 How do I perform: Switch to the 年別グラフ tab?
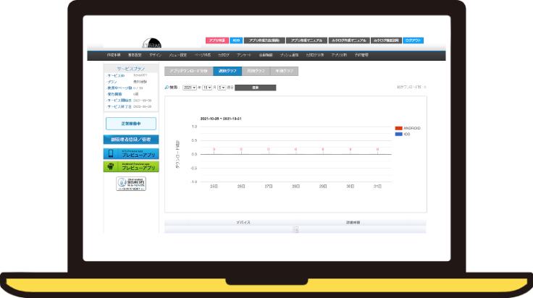point(284,71)
